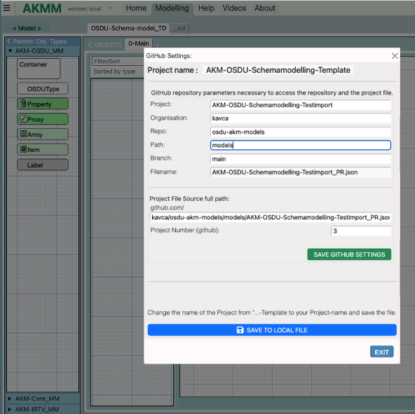This screenshot has height=414, width=415.
Task: Click the SAVE GITHUB SETTINGS button
Action: pyautogui.click(x=349, y=254)
